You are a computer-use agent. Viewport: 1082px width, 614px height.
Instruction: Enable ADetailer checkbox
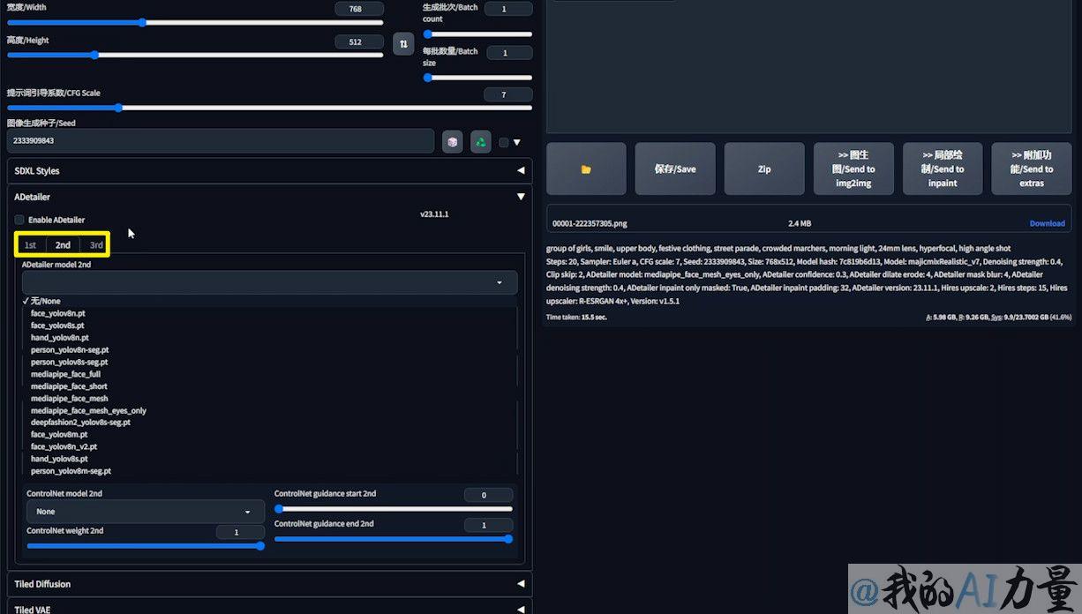tap(19, 220)
